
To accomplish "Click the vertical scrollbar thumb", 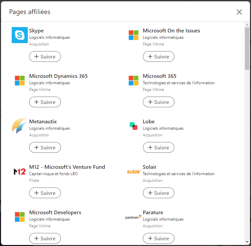I will coord(247,48).
